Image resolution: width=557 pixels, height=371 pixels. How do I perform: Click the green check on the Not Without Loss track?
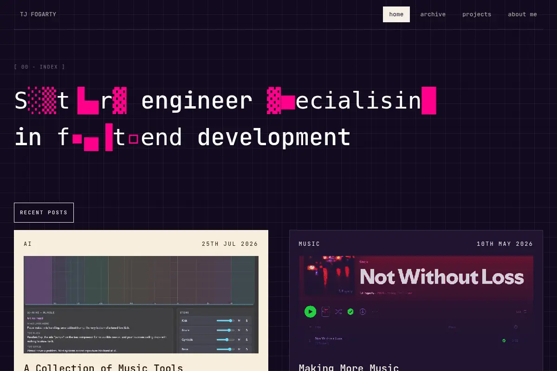pyautogui.click(x=504, y=340)
